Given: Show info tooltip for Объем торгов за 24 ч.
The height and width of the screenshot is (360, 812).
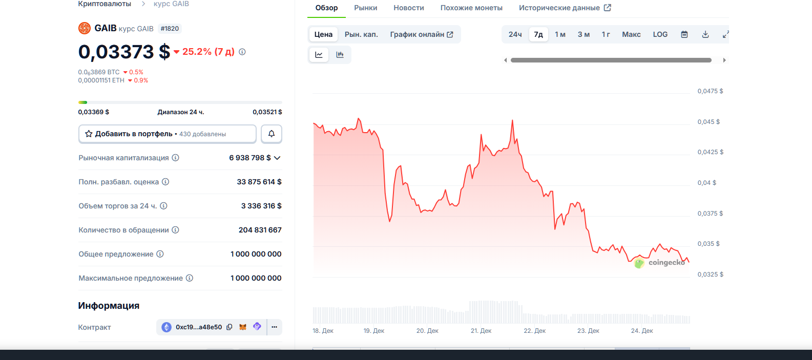Looking at the screenshot, I should point(163,206).
